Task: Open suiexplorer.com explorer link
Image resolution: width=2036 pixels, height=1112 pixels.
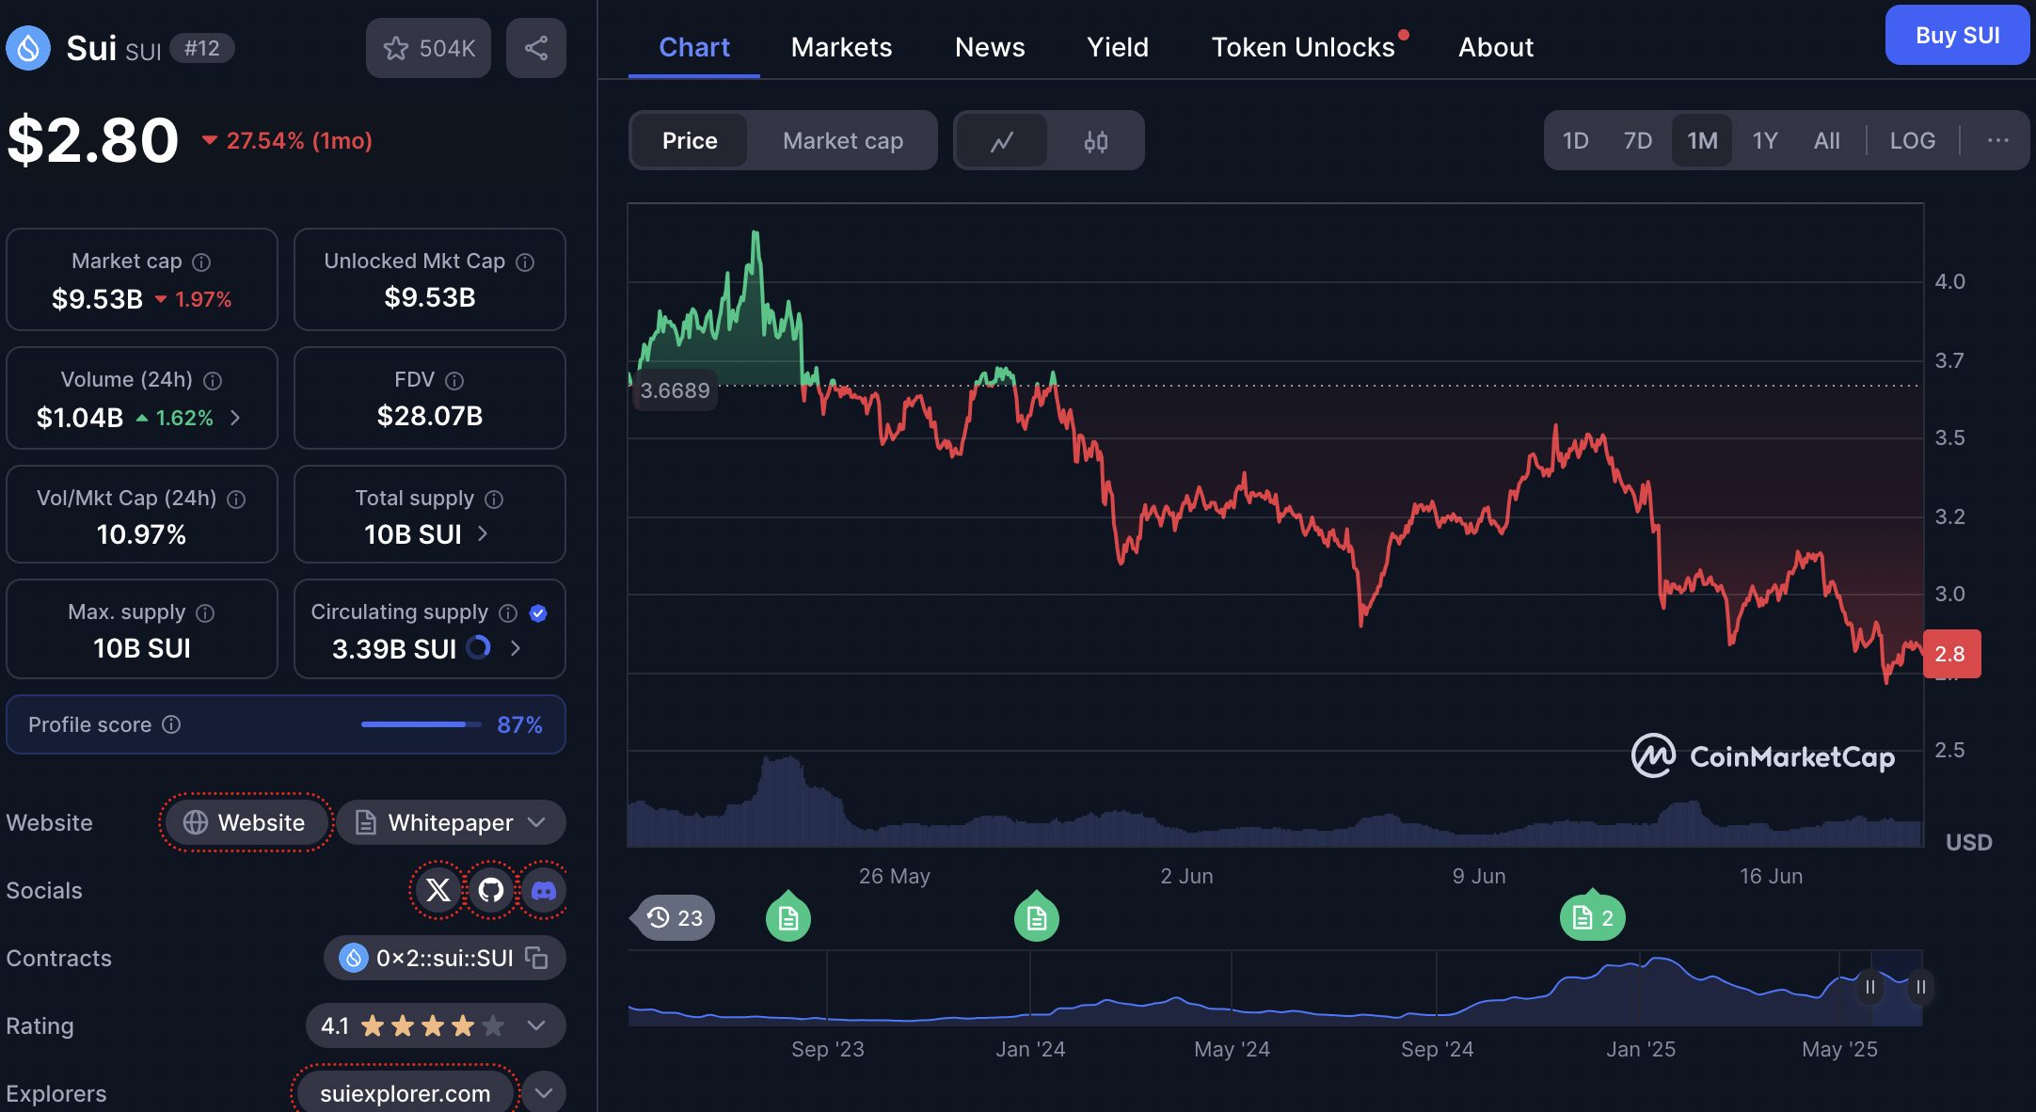Action: pyautogui.click(x=406, y=1093)
